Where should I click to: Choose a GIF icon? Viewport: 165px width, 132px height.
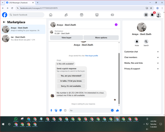coord(65,110)
